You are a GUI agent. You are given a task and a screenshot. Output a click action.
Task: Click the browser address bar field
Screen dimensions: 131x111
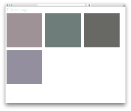click(x=62, y=5)
